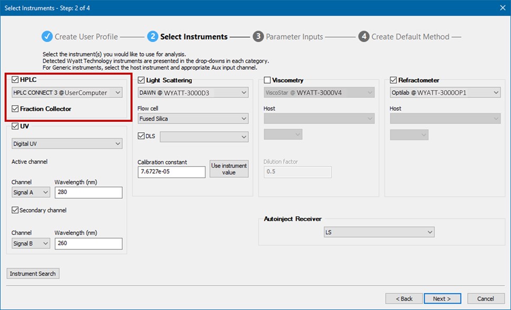Proceed with the Next > button

[x=442, y=298]
